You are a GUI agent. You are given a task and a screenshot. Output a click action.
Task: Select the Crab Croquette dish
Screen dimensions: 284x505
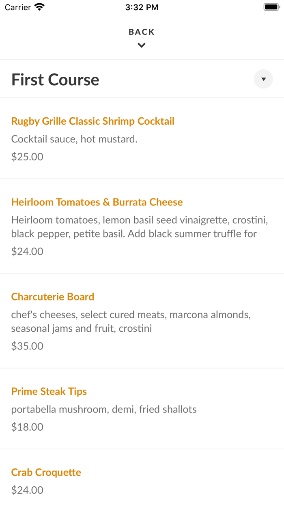(x=46, y=472)
